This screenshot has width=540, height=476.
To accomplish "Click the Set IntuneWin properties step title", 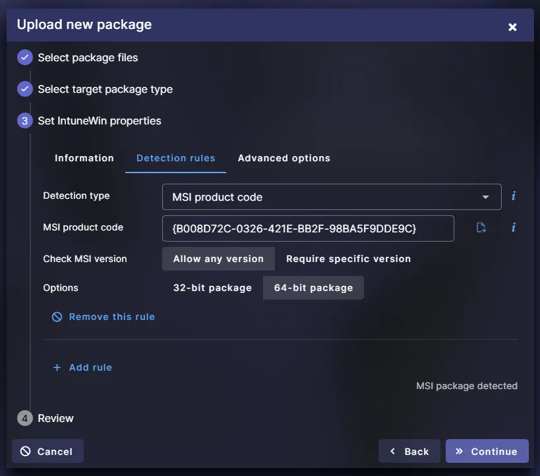I will point(99,120).
